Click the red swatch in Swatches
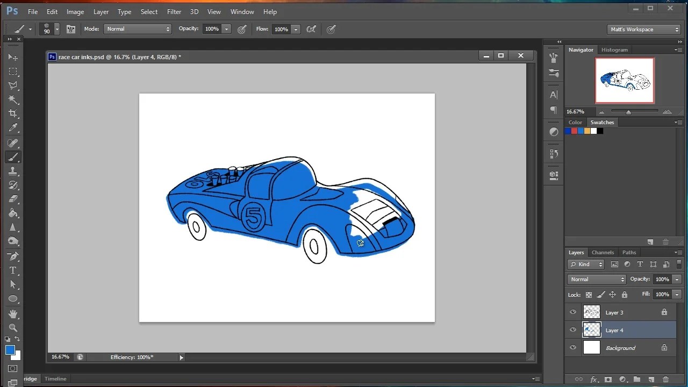Image resolution: width=688 pixels, height=387 pixels. pyautogui.click(x=574, y=131)
